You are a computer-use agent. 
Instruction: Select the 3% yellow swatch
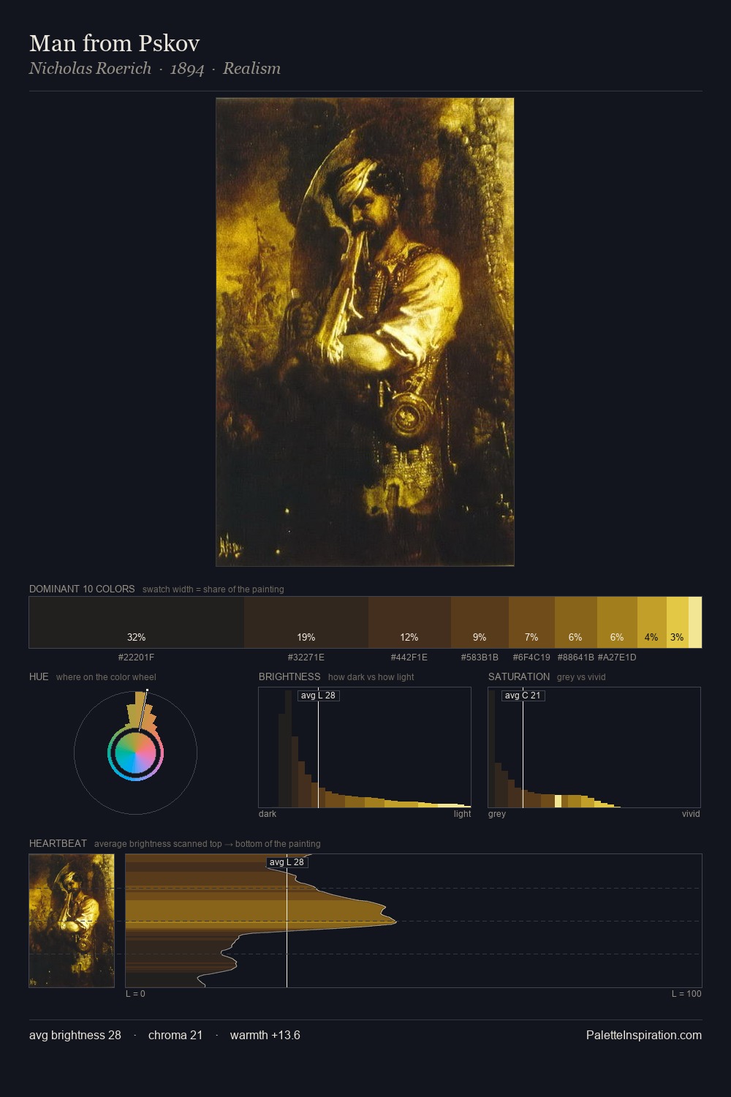[677, 622]
